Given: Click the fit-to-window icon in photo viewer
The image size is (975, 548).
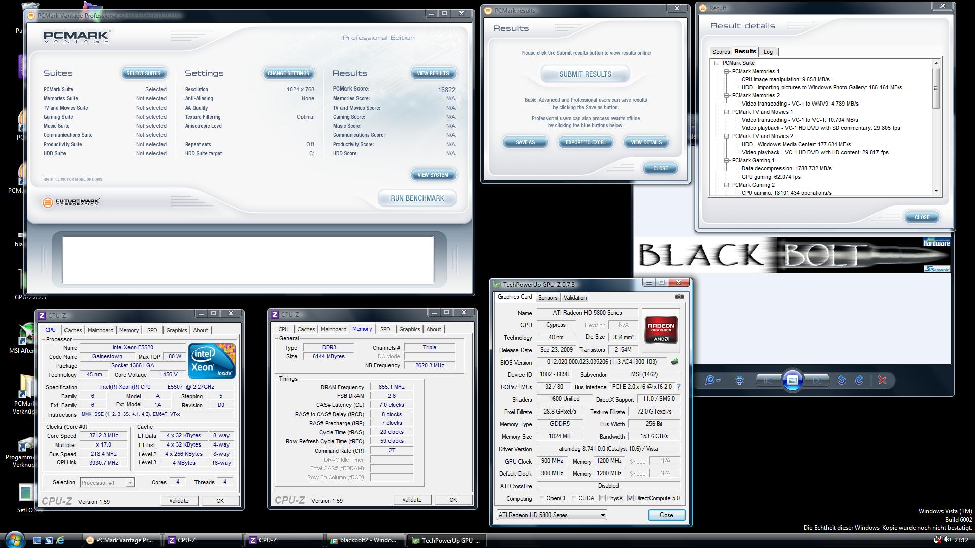Looking at the screenshot, I should (740, 380).
